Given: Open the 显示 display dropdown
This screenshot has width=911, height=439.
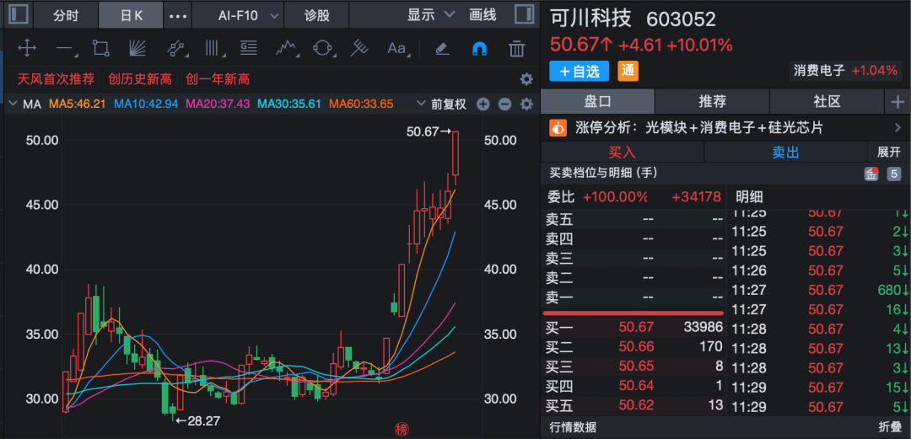Looking at the screenshot, I should tap(430, 14).
